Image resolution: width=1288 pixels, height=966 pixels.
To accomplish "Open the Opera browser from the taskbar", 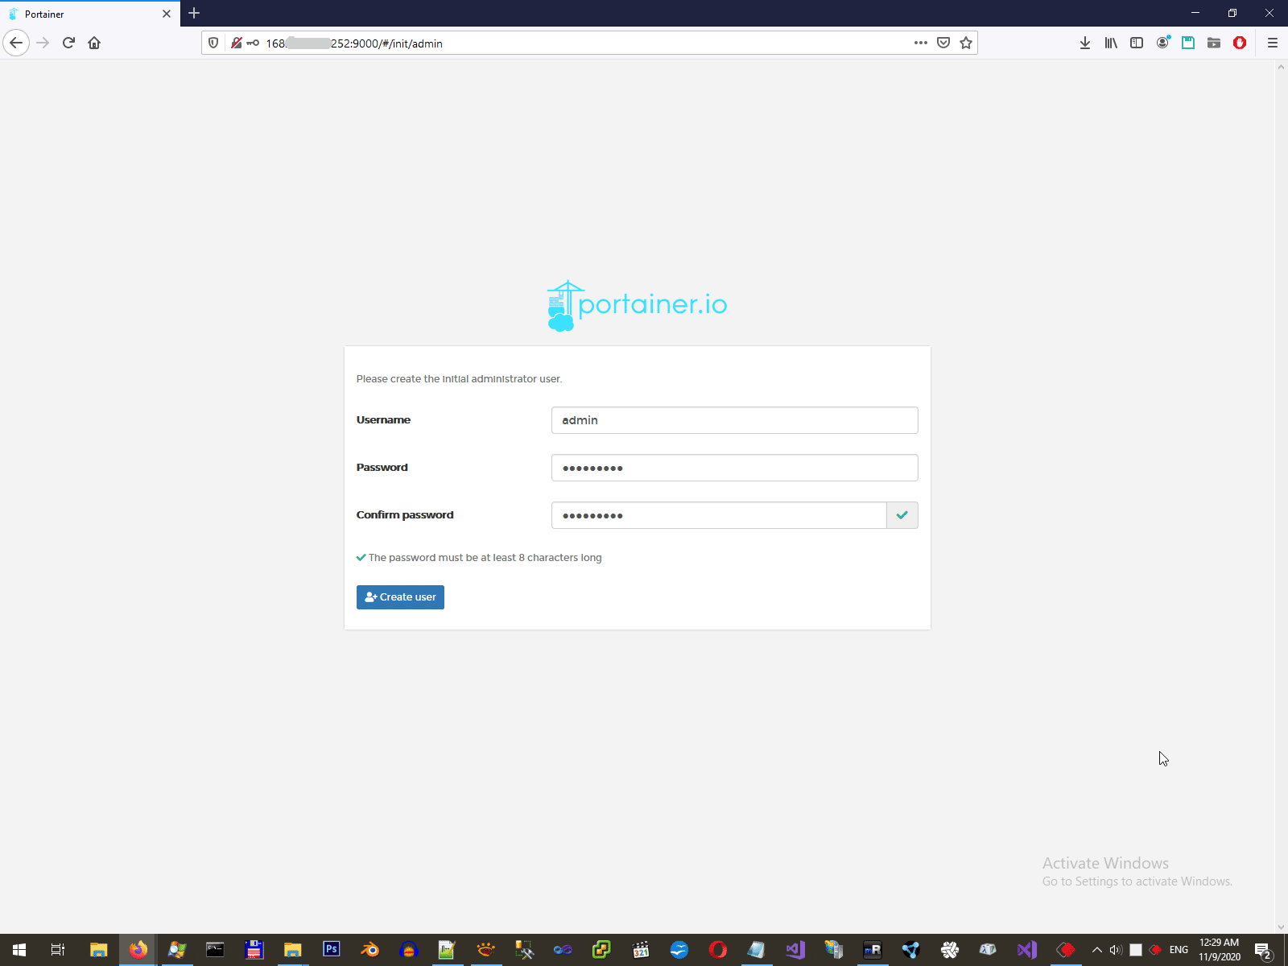I will pyautogui.click(x=717, y=950).
